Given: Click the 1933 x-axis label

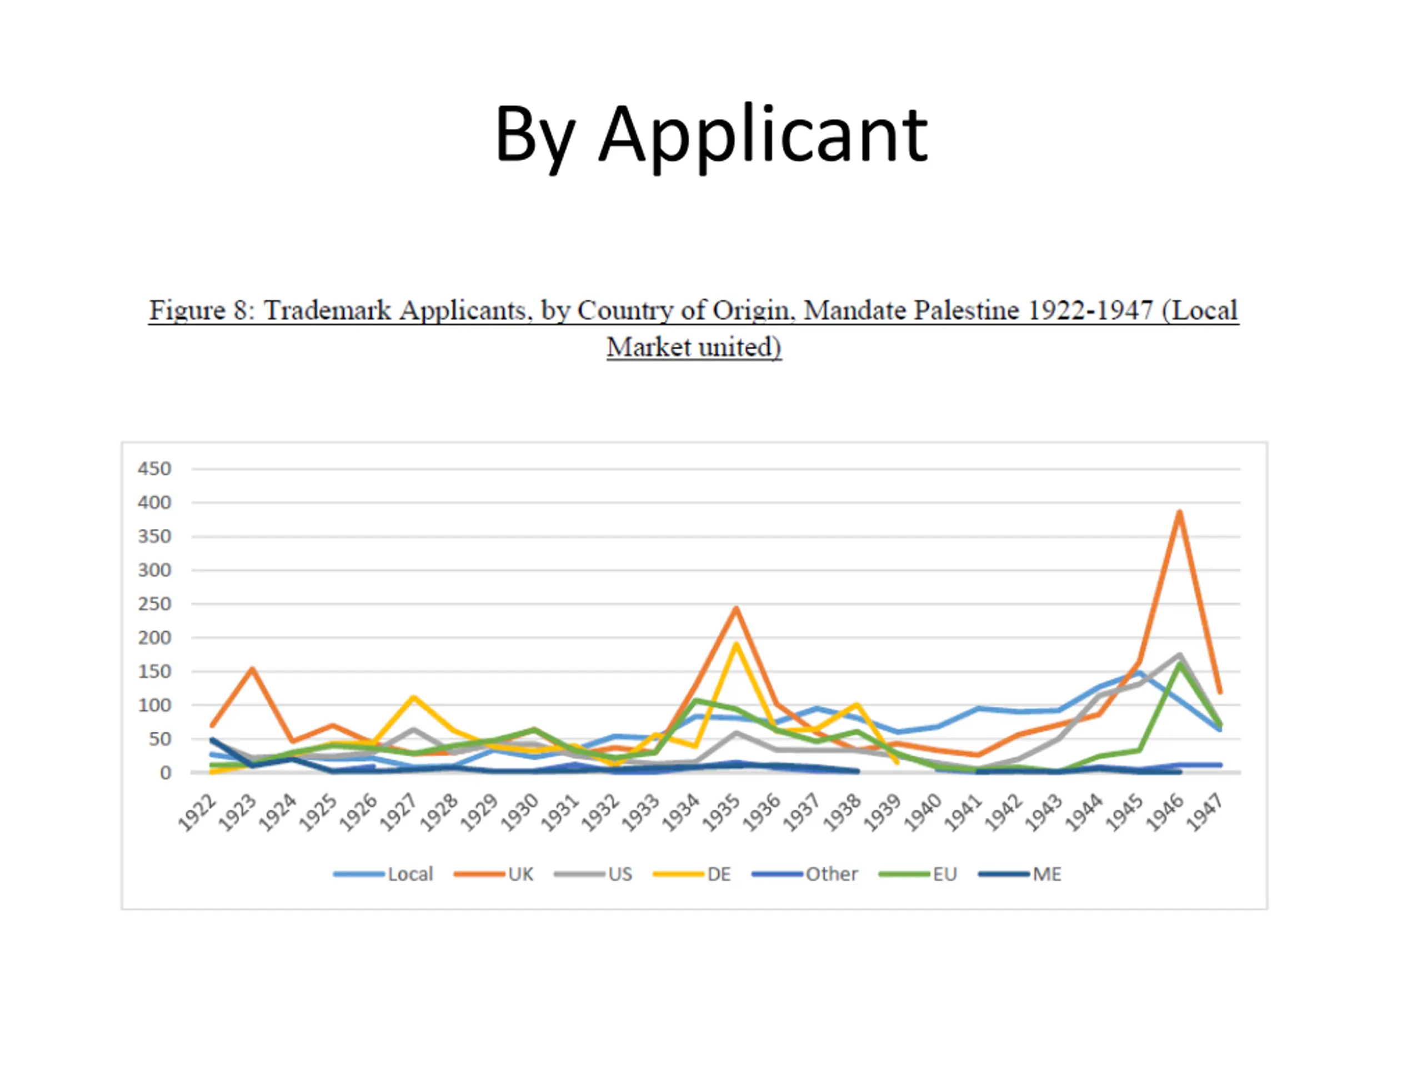Looking at the screenshot, I should click(641, 813).
